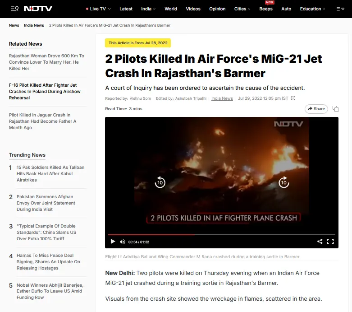
Task: Open the video share icon in player controls
Action: coord(320,242)
